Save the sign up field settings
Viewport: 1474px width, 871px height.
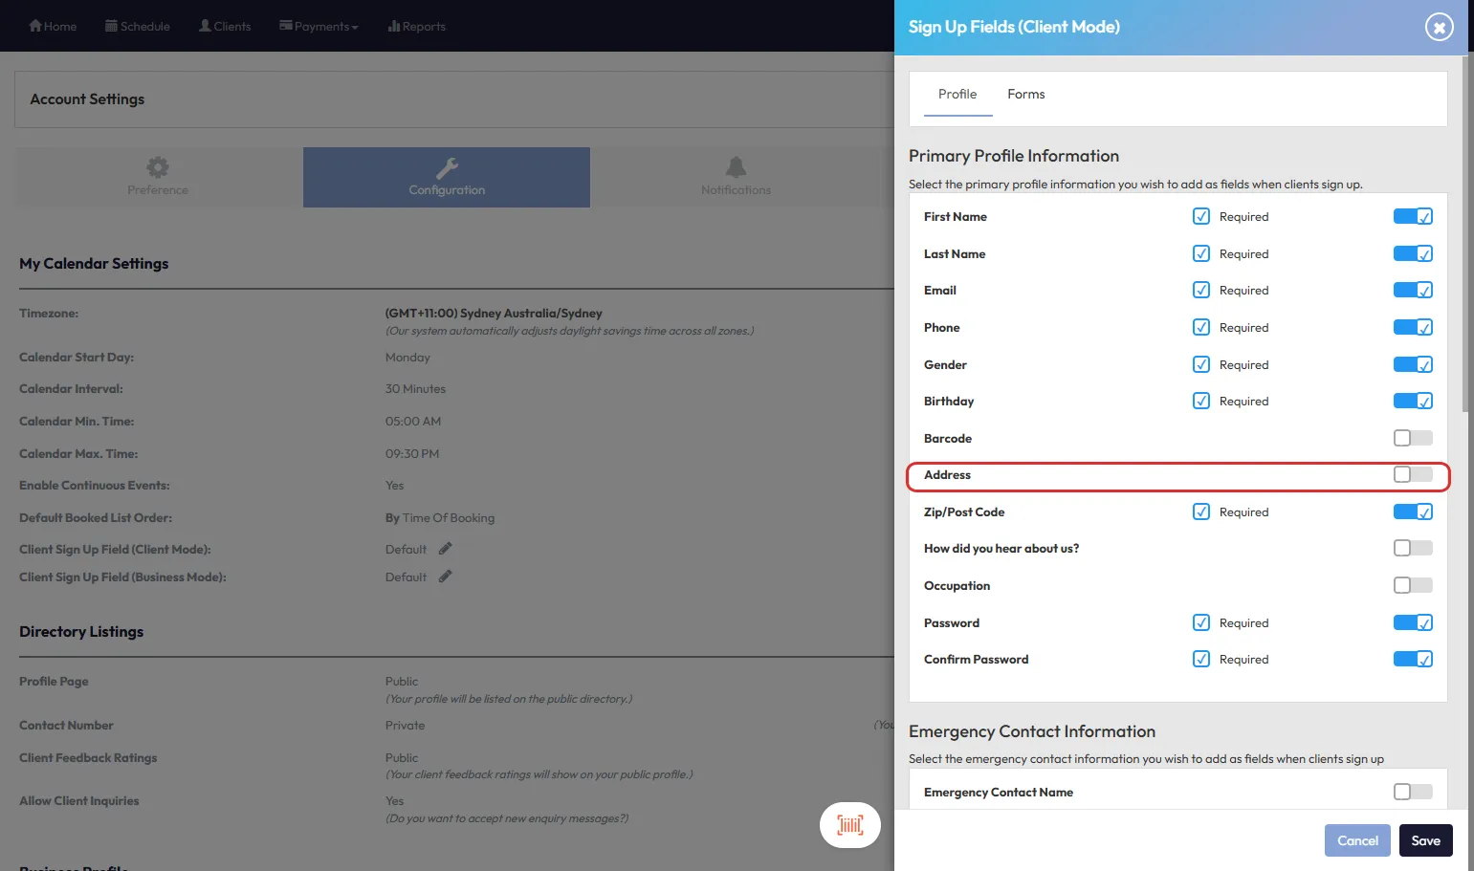pyautogui.click(x=1425, y=840)
